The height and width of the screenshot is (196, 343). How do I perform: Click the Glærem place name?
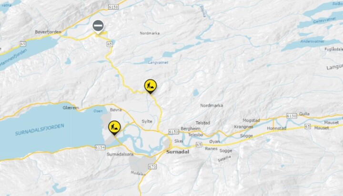pos(71,108)
